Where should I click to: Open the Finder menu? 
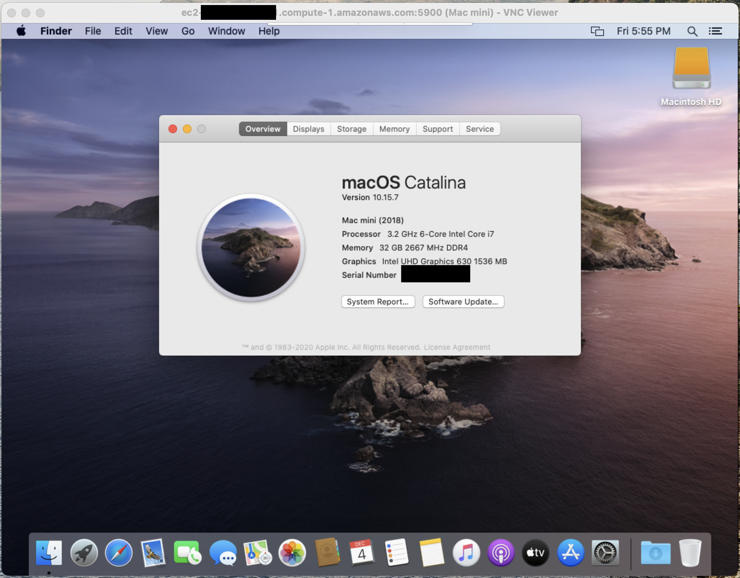click(x=56, y=31)
